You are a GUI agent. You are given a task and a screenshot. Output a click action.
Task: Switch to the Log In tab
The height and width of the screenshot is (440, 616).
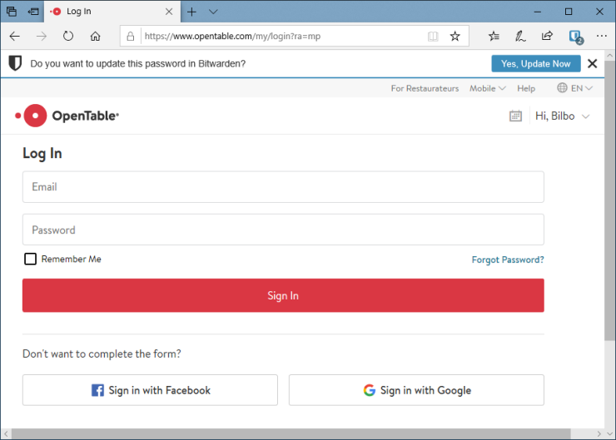(112, 12)
